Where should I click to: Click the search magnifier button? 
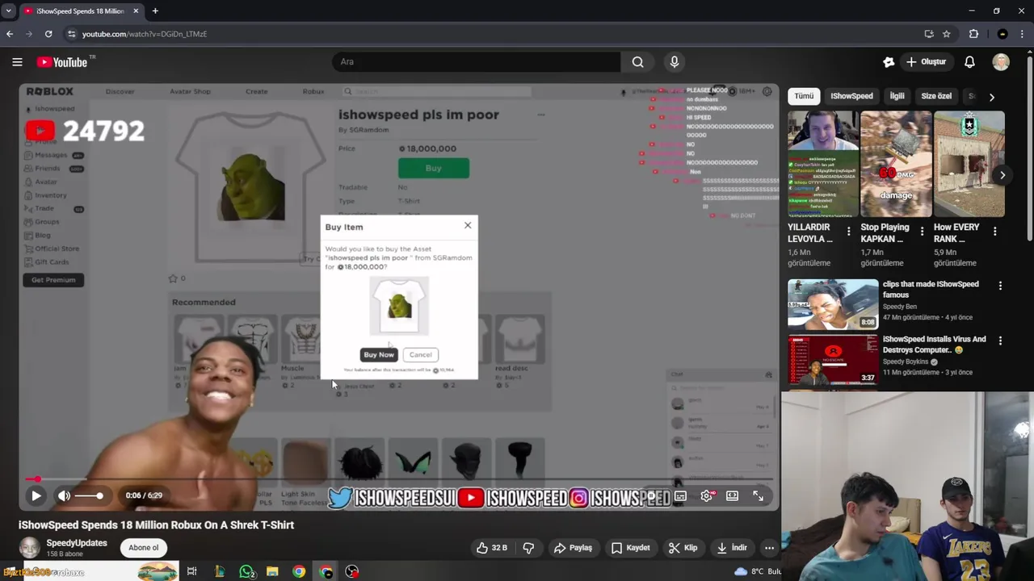pos(637,62)
